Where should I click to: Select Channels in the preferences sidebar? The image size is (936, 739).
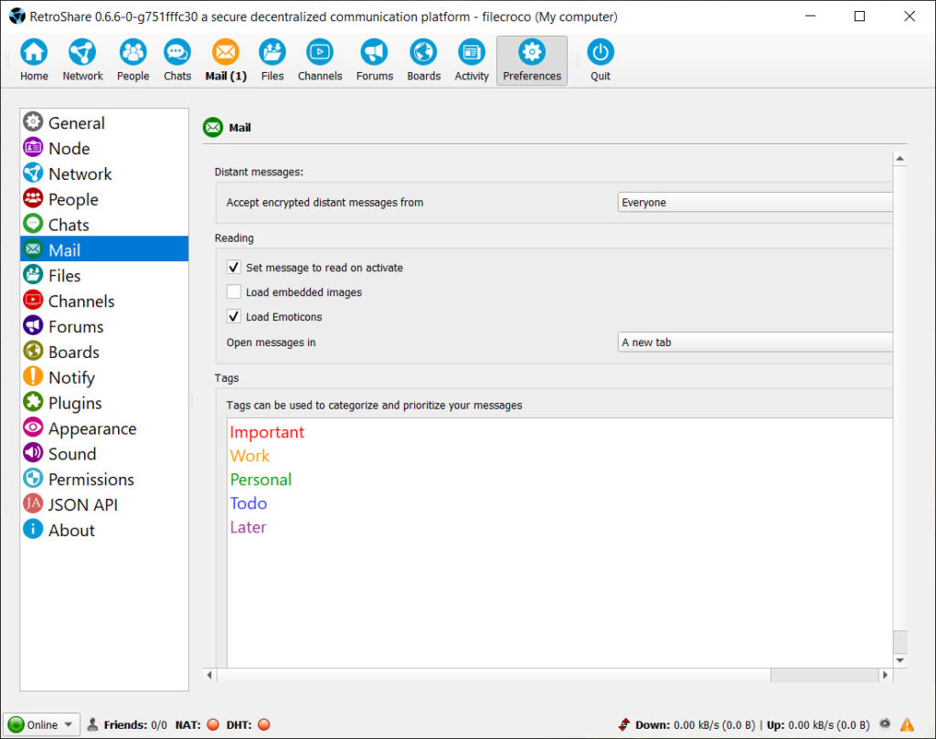(x=104, y=301)
